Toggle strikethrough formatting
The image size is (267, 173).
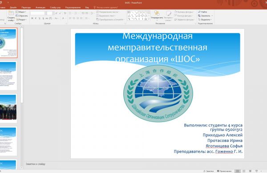[47, 18]
